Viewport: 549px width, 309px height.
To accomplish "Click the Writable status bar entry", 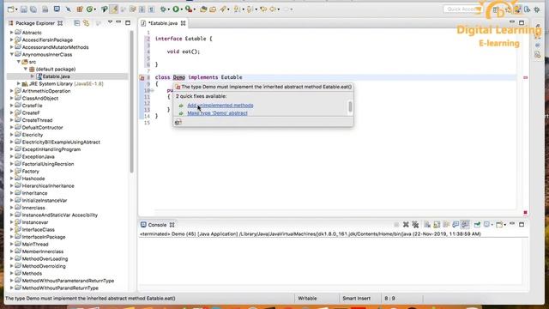I will tap(307, 299).
